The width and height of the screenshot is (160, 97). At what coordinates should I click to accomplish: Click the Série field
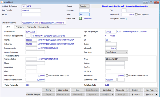pyautogui.click(x=84, y=14)
